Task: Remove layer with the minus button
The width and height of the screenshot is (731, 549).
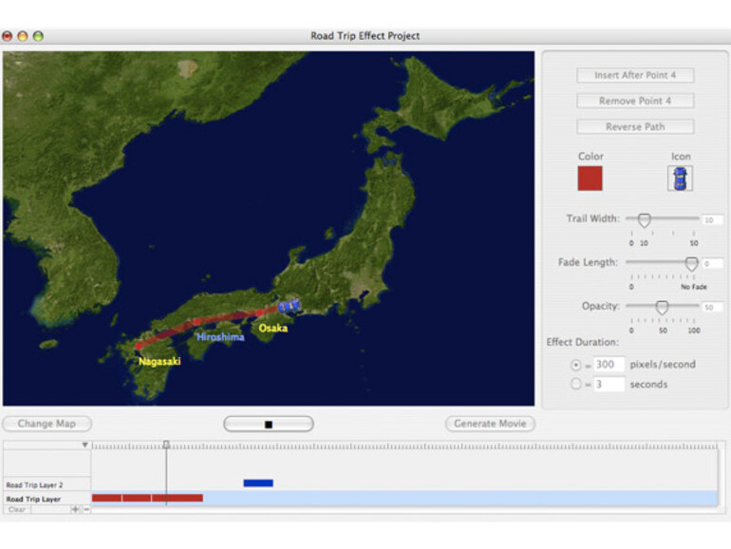Action: [86, 510]
